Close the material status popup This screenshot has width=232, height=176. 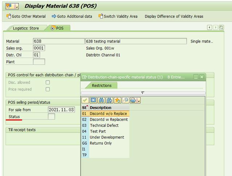point(202,77)
